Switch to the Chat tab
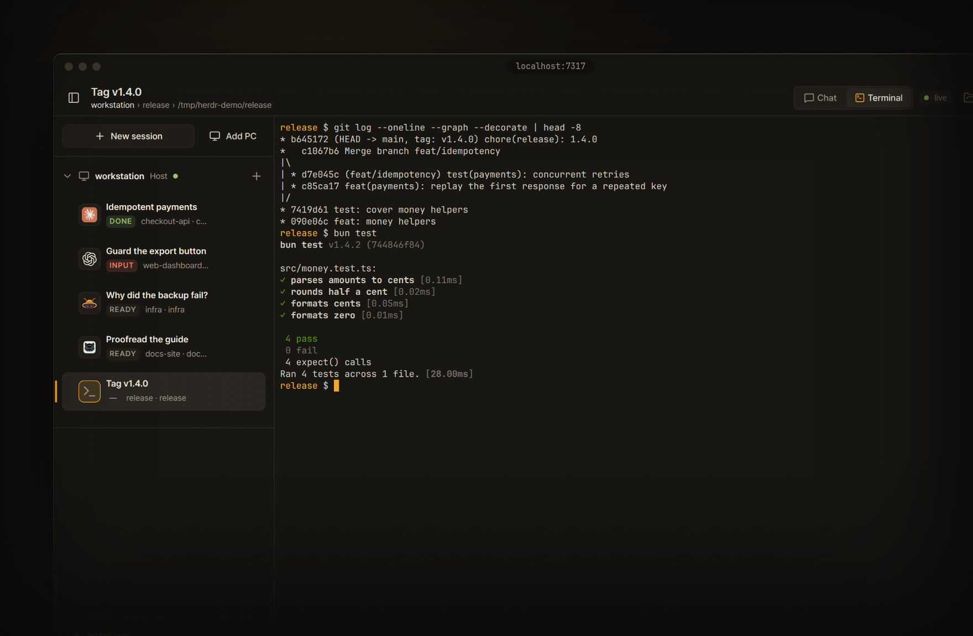 click(x=820, y=98)
